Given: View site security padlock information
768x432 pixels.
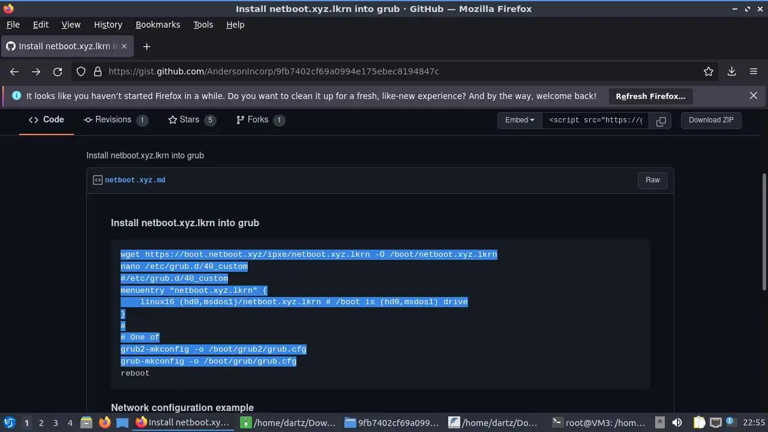Looking at the screenshot, I should (x=98, y=71).
